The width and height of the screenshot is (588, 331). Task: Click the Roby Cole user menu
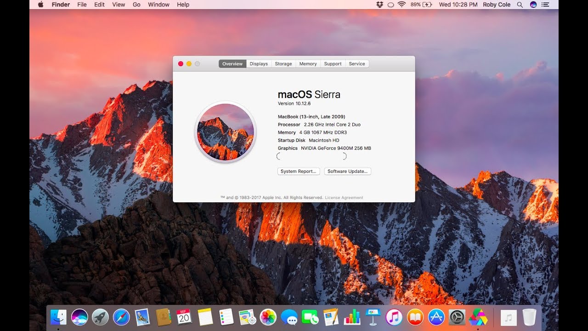[x=497, y=5]
